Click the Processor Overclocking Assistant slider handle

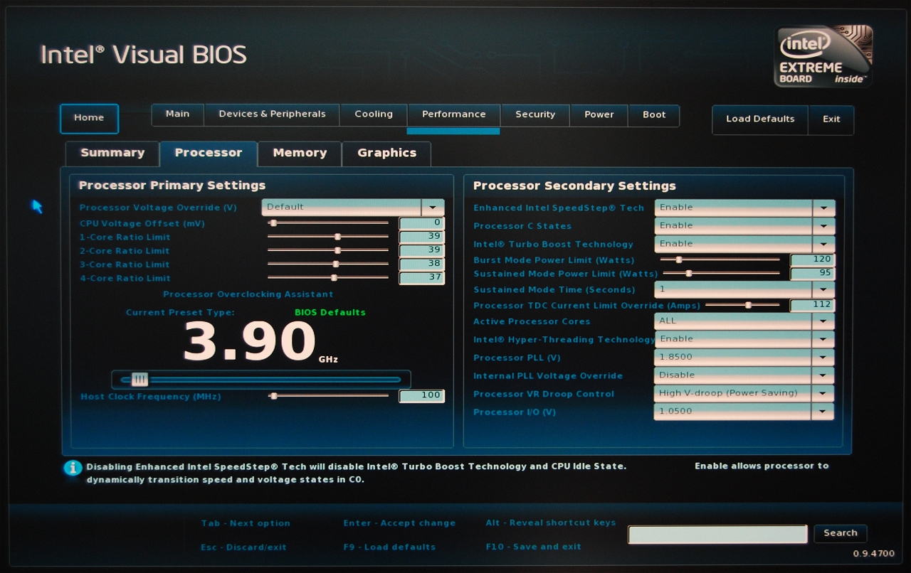(x=139, y=380)
